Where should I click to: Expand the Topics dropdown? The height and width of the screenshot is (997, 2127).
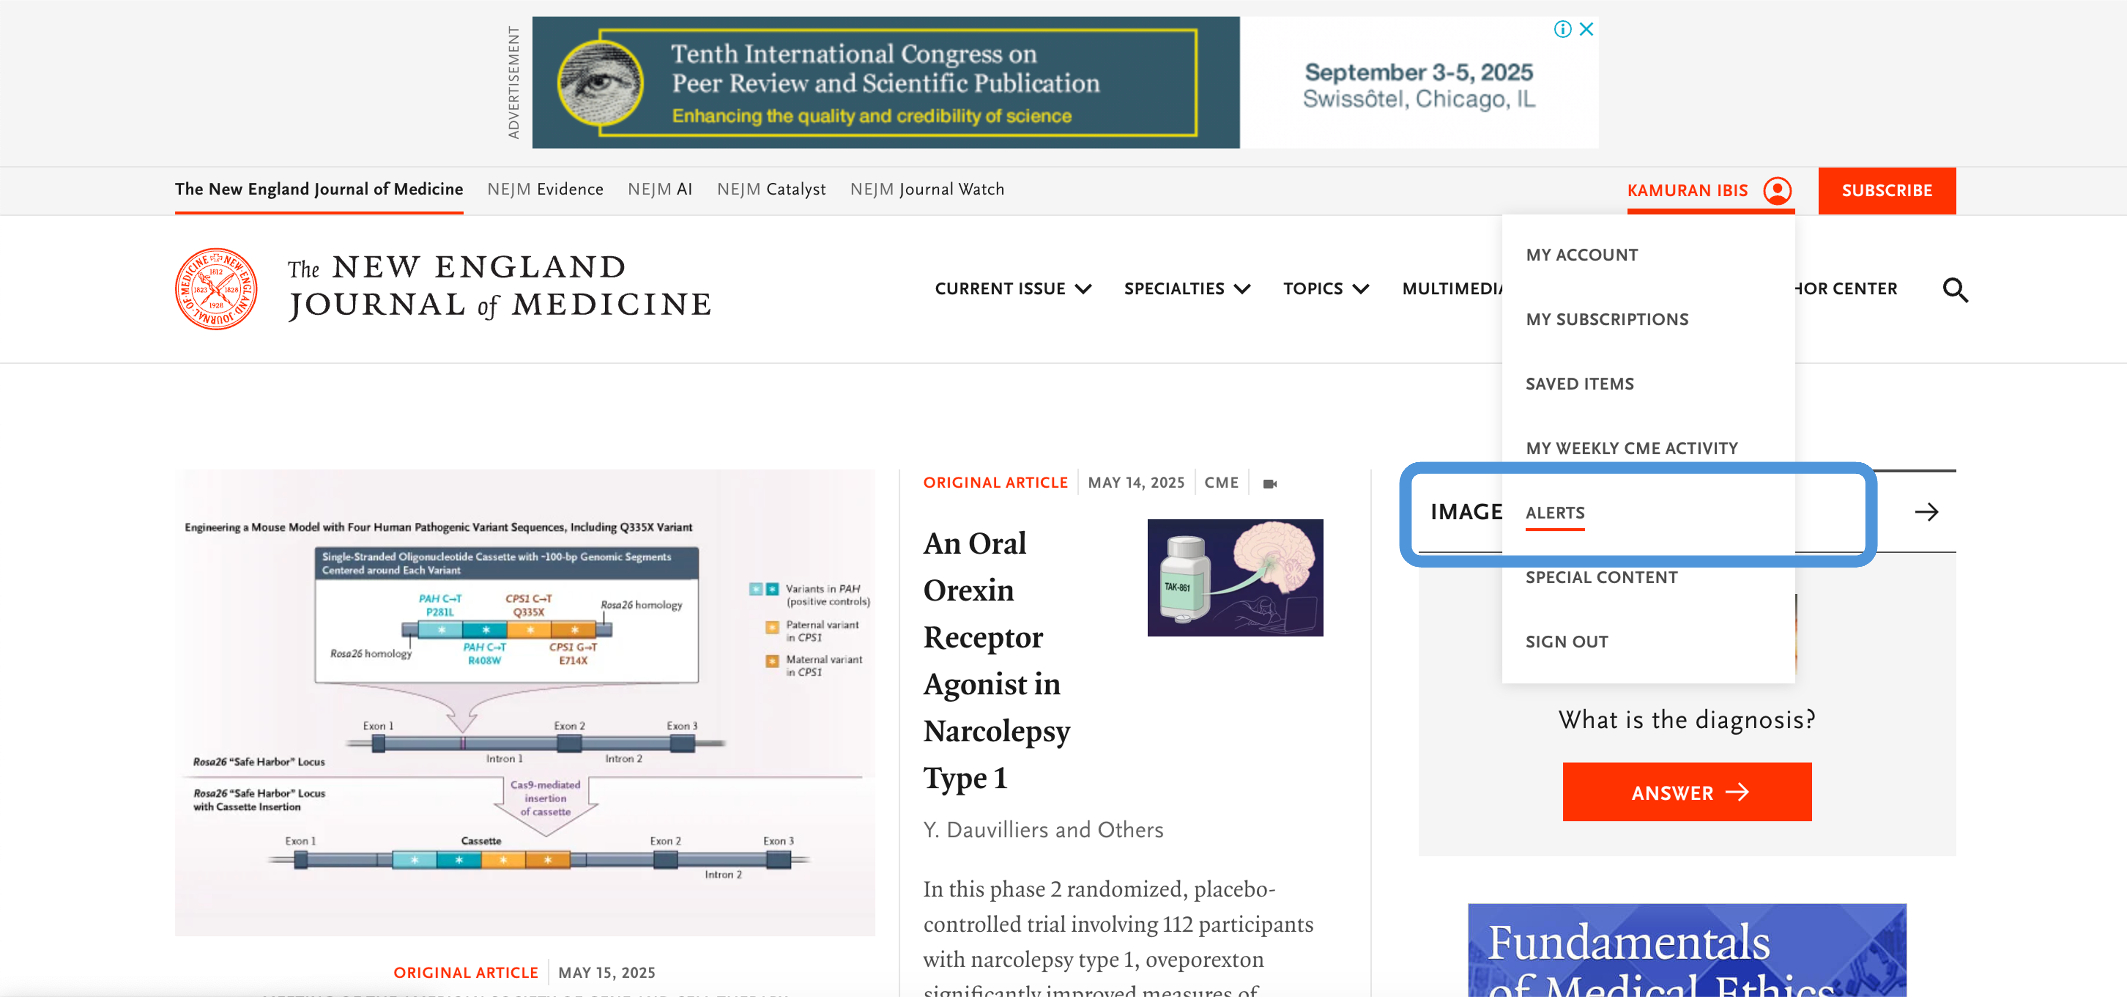point(1326,288)
